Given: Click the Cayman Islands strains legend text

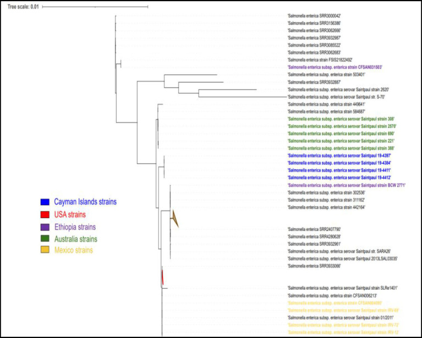Looking at the screenshot, I should click(x=85, y=202).
